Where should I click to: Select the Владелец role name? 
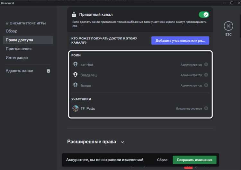pyautogui.click(x=89, y=75)
